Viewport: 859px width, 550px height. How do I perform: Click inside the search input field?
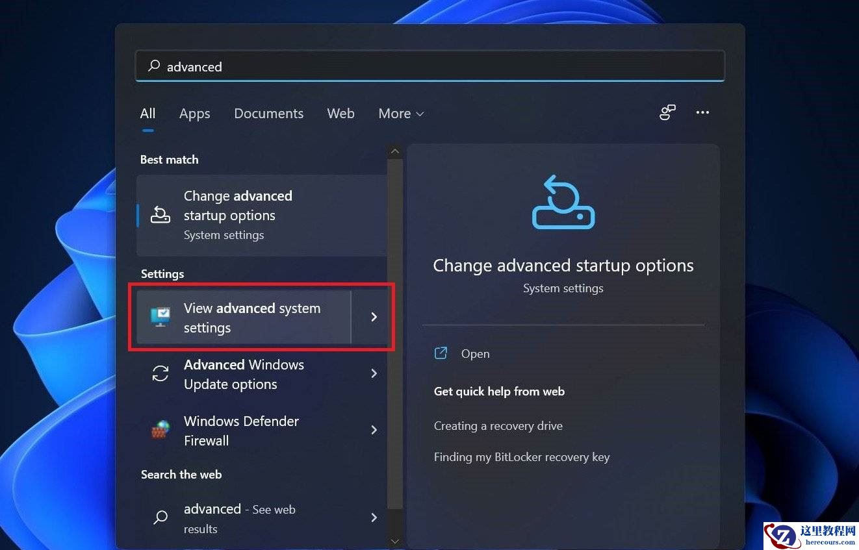(x=390, y=66)
